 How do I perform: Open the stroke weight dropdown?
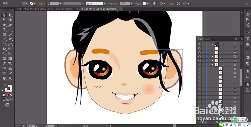[60, 4]
